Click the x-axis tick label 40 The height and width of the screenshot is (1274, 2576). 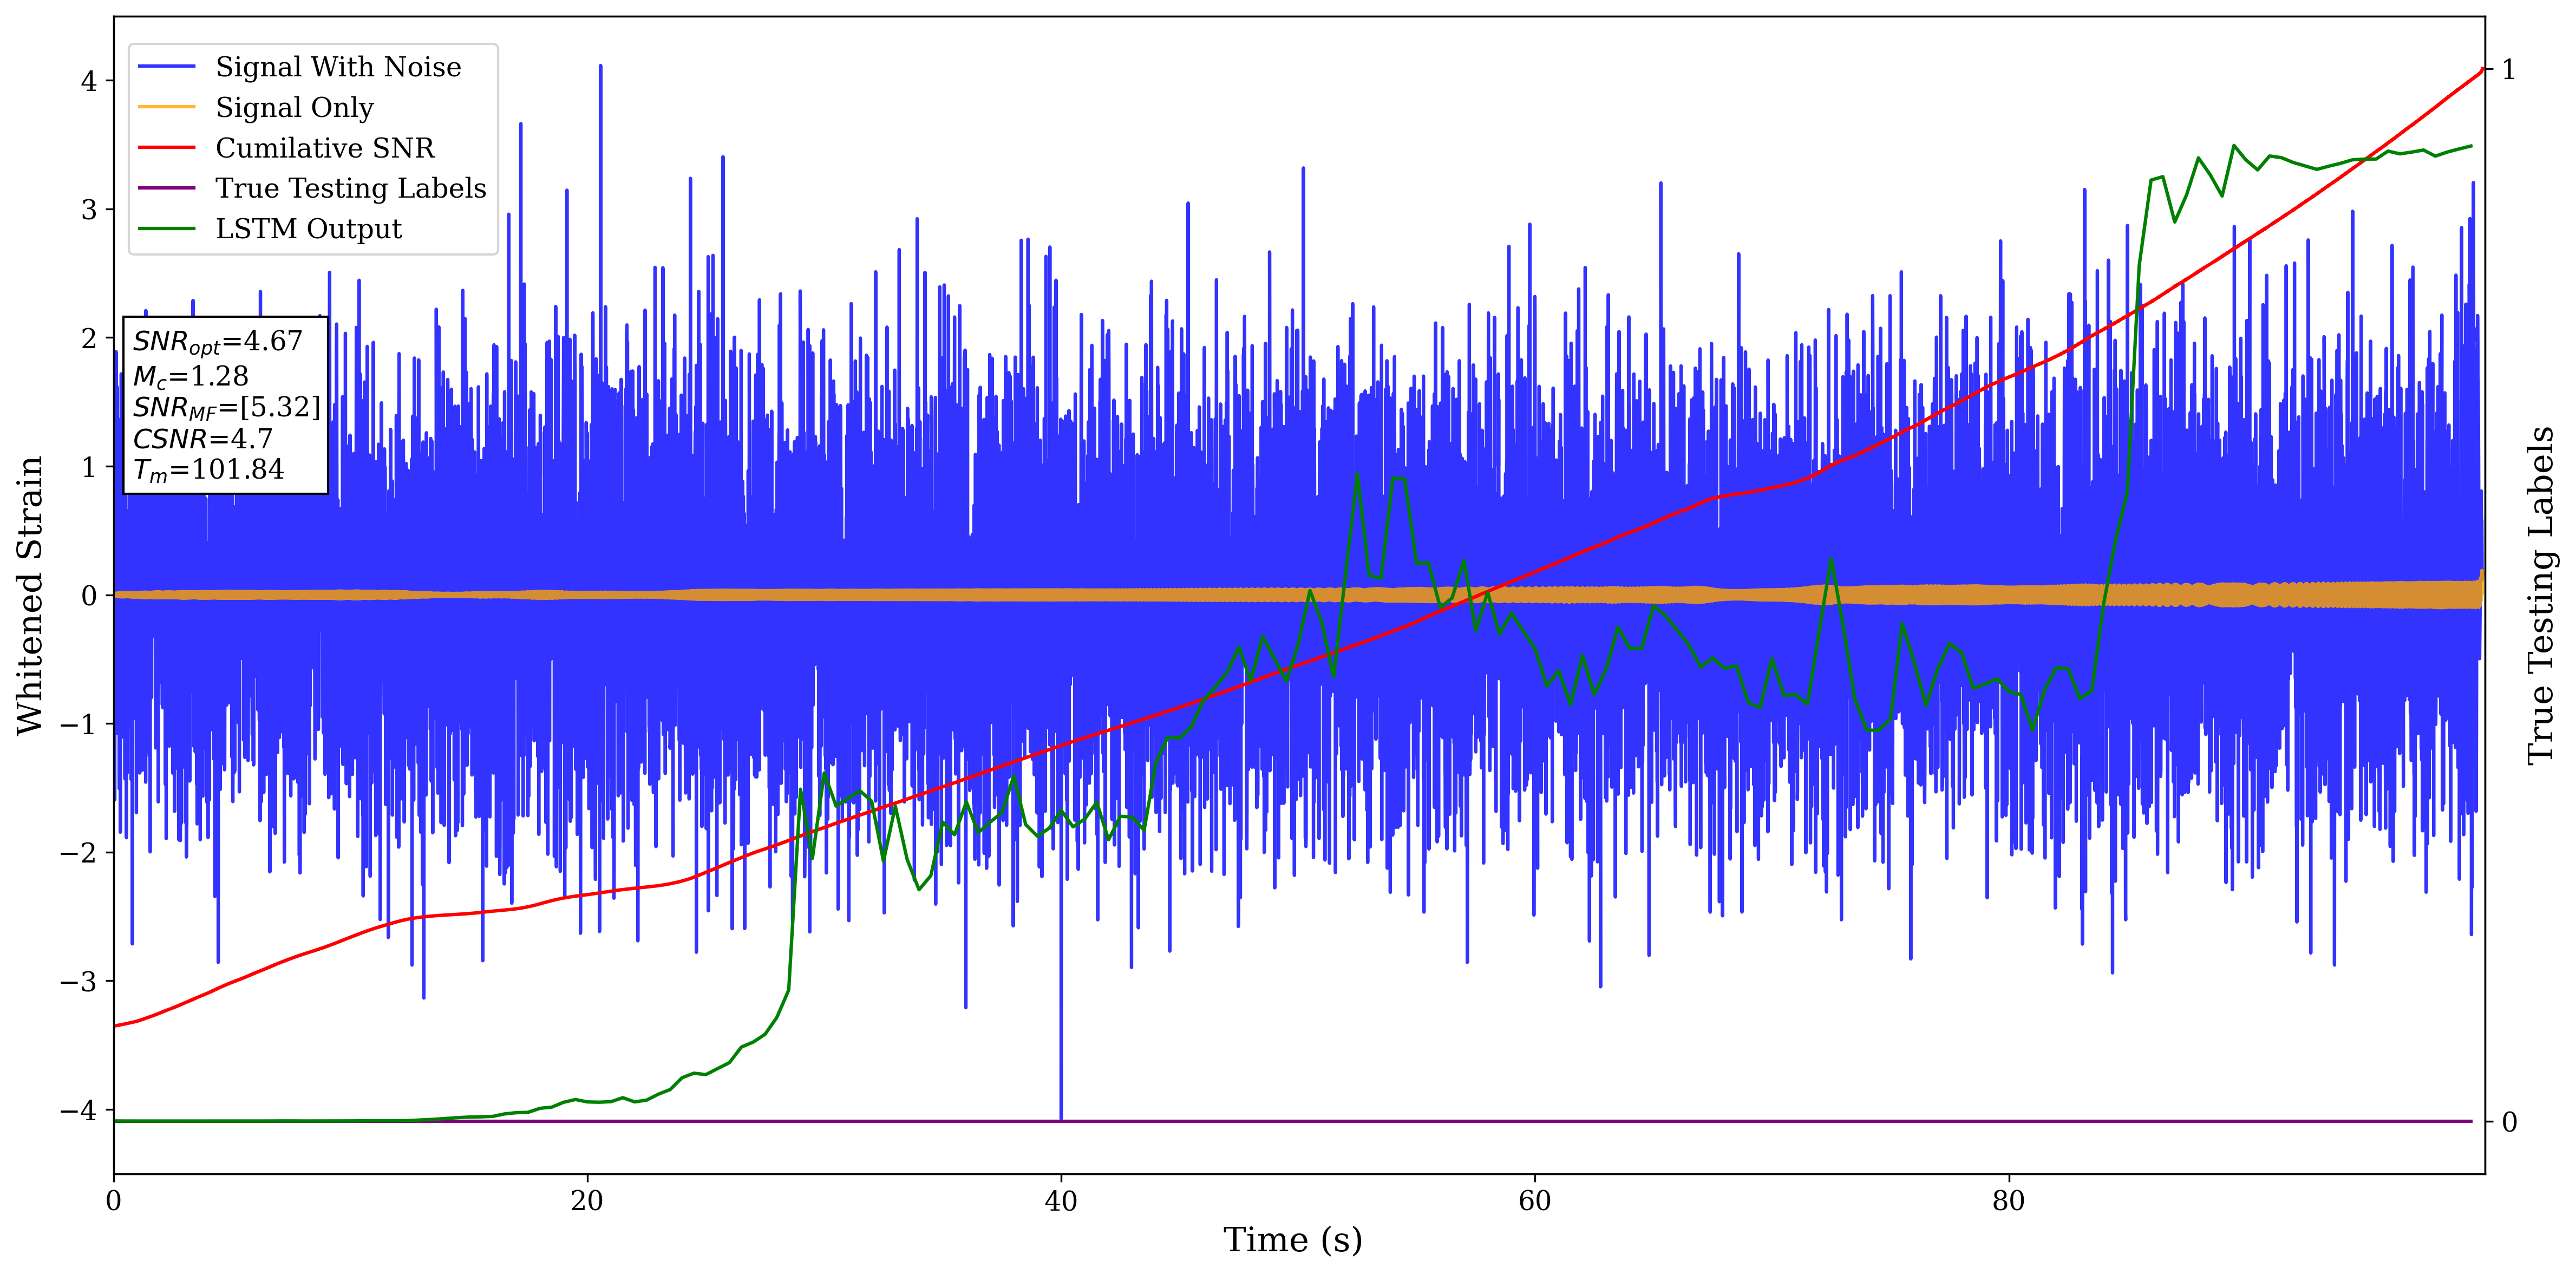[x=1060, y=1201]
